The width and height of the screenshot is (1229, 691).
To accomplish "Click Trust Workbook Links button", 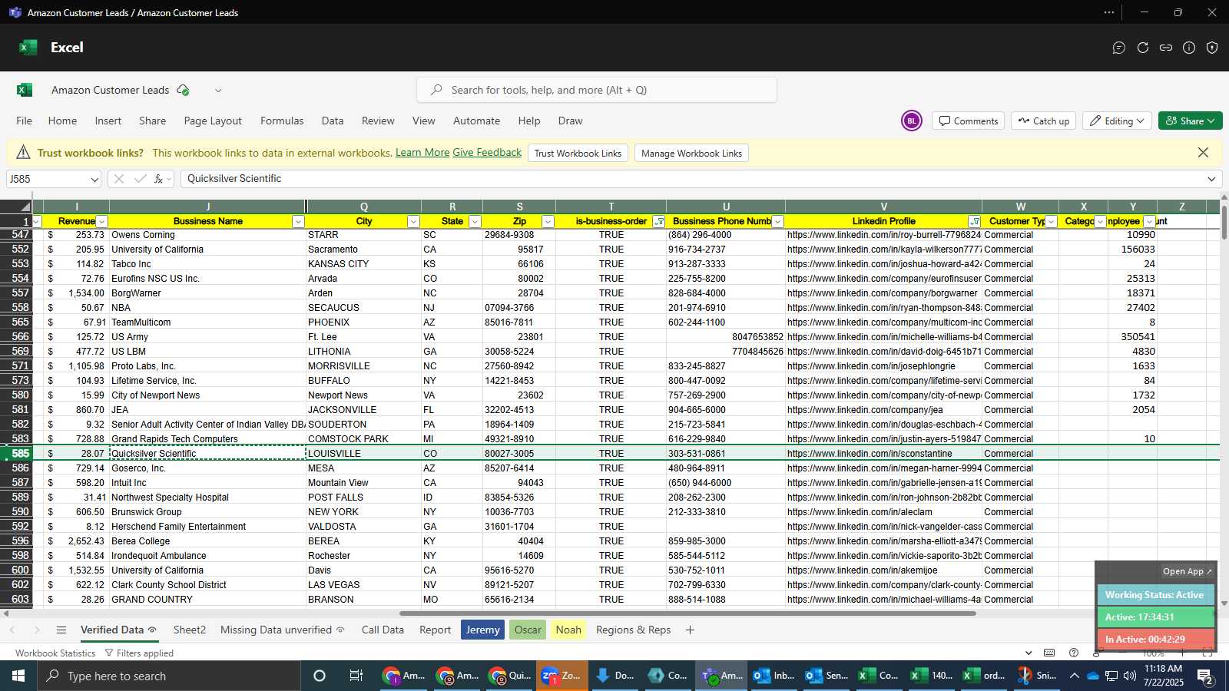I will [578, 154].
